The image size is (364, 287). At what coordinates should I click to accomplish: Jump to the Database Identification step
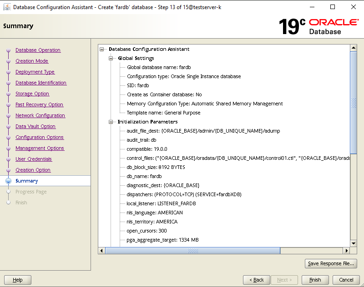pos(41,83)
